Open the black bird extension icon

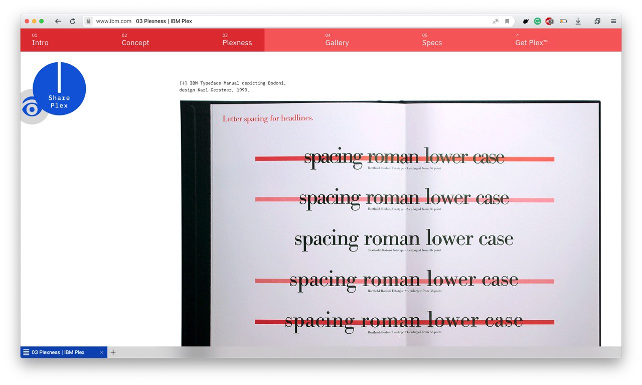click(x=526, y=21)
